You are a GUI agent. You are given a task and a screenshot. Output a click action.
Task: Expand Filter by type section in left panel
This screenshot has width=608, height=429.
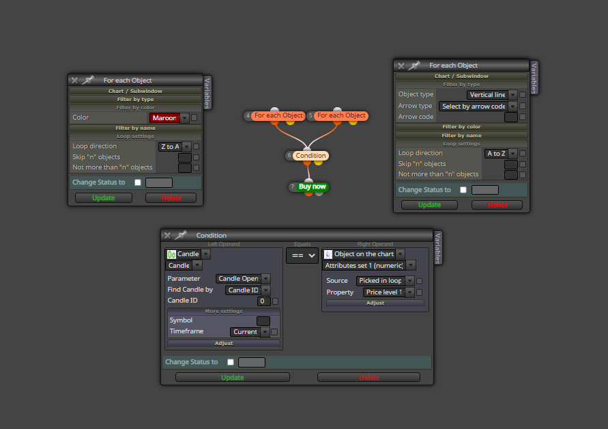[x=135, y=99]
